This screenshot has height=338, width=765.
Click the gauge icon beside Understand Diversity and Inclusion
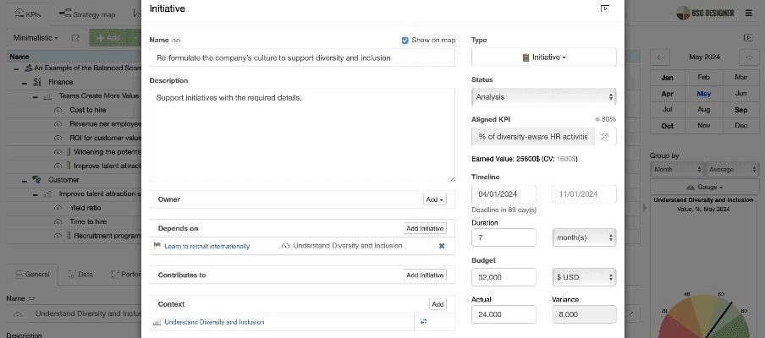pos(286,246)
